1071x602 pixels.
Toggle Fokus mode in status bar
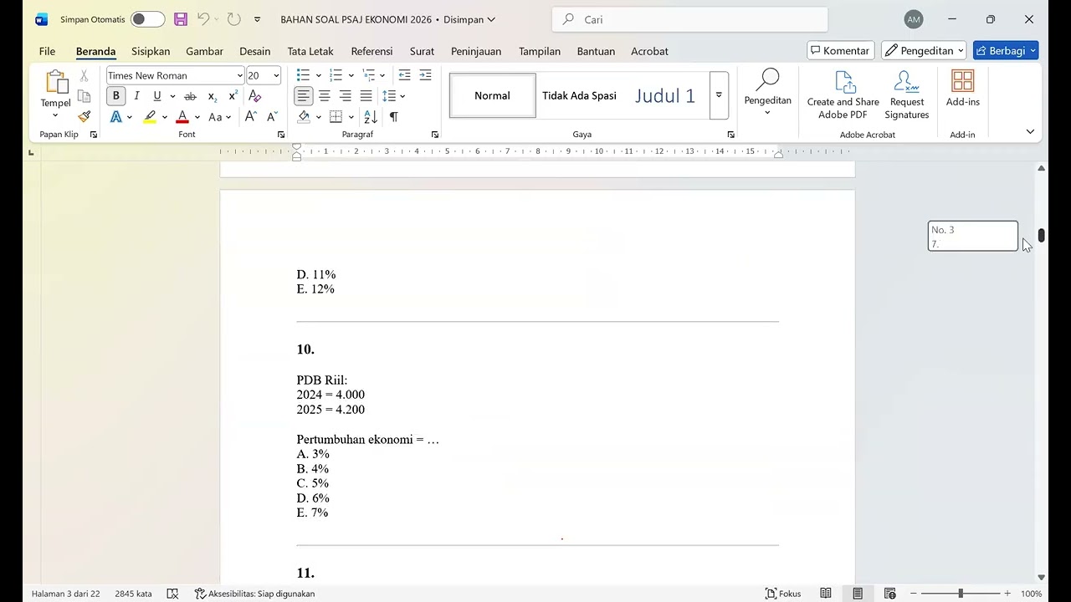[783, 594]
